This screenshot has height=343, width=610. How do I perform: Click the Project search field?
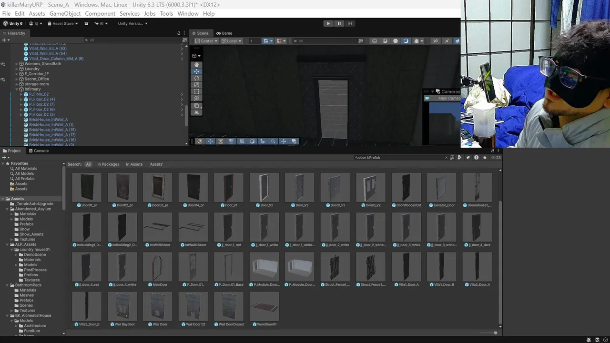[x=401, y=157]
